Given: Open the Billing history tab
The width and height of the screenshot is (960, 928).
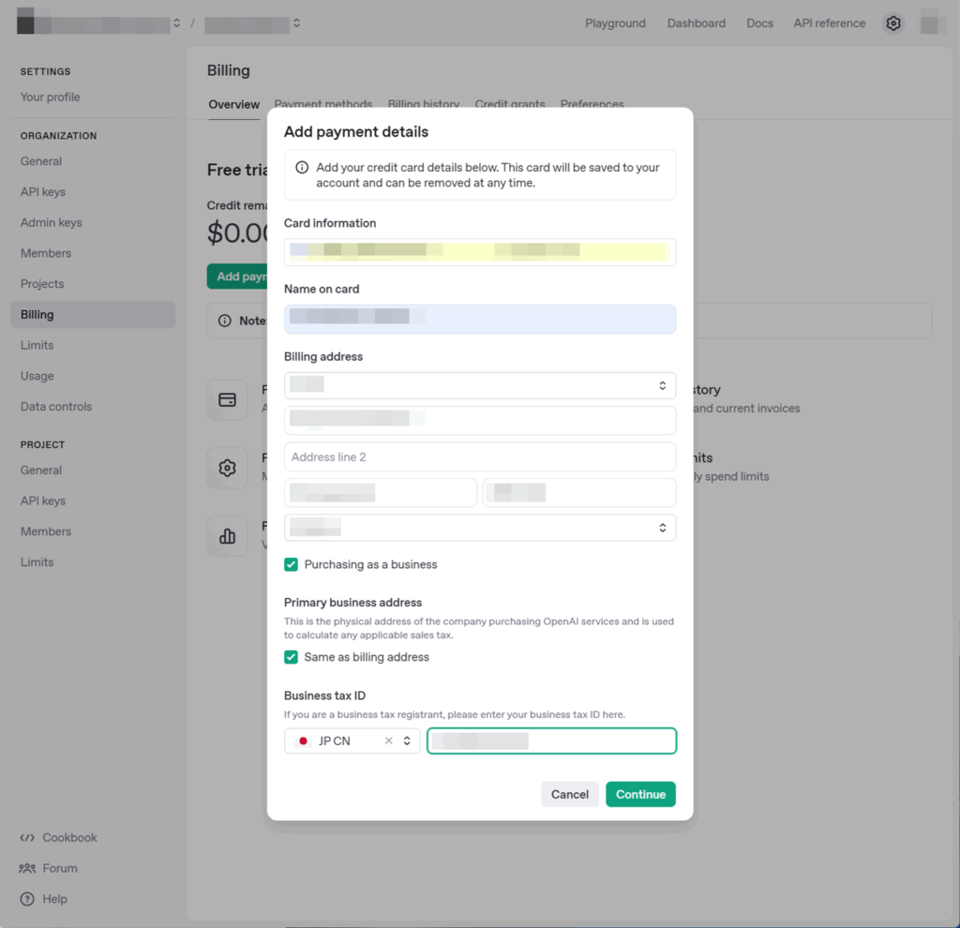Looking at the screenshot, I should click(x=423, y=104).
